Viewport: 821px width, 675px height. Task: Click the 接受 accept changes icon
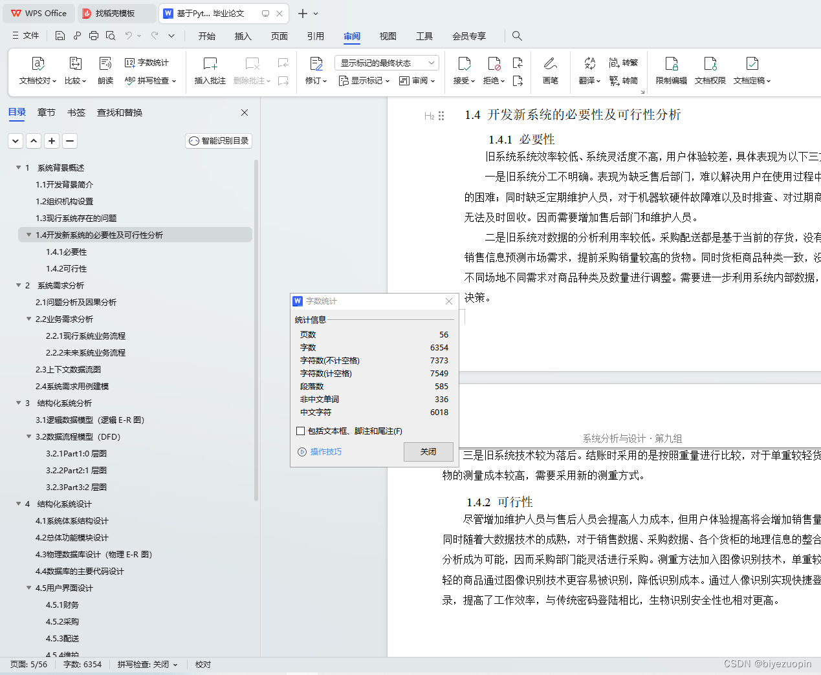click(464, 63)
